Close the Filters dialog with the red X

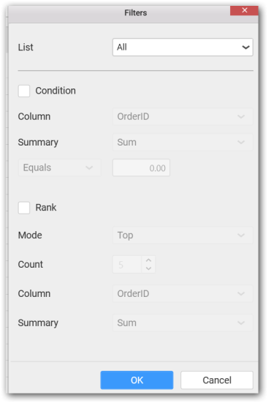pyautogui.click(x=244, y=10)
